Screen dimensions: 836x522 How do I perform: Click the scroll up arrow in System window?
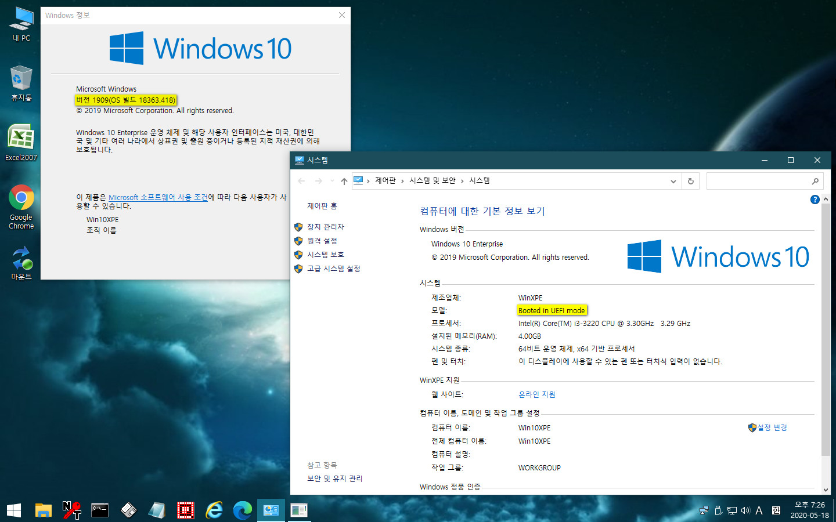coord(826,199)
